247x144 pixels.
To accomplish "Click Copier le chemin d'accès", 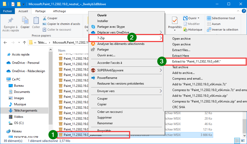I will (x=61, y=24).
